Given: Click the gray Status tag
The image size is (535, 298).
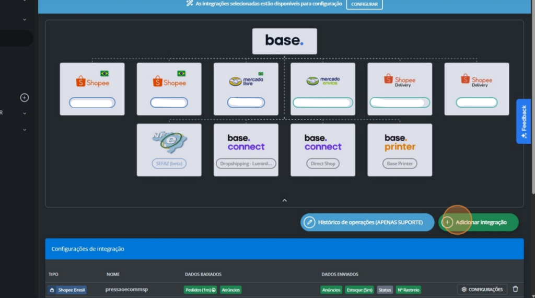Looking at the screenshot, I should pos(385,290).
